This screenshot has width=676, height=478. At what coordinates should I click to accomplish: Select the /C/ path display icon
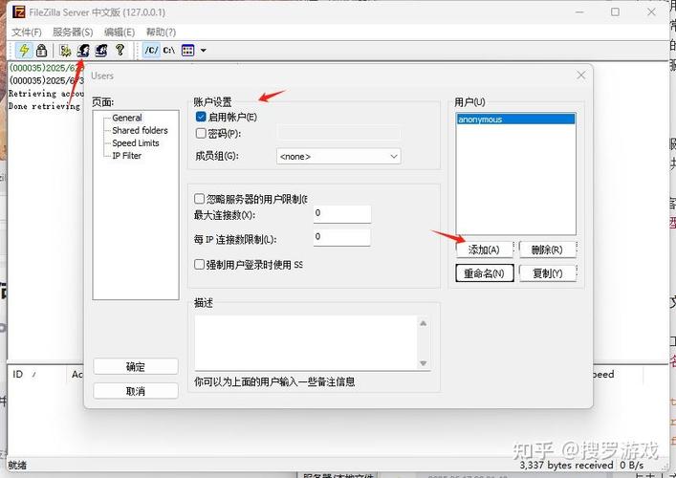[151, 51]
